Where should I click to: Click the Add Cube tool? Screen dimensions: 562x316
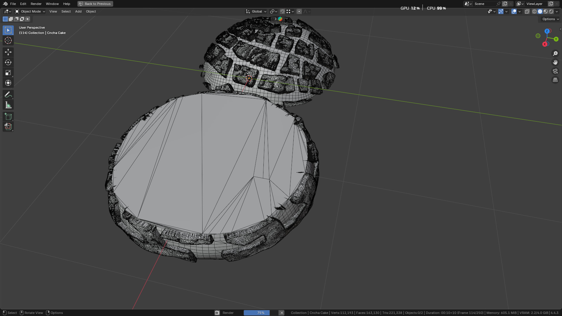8,116
